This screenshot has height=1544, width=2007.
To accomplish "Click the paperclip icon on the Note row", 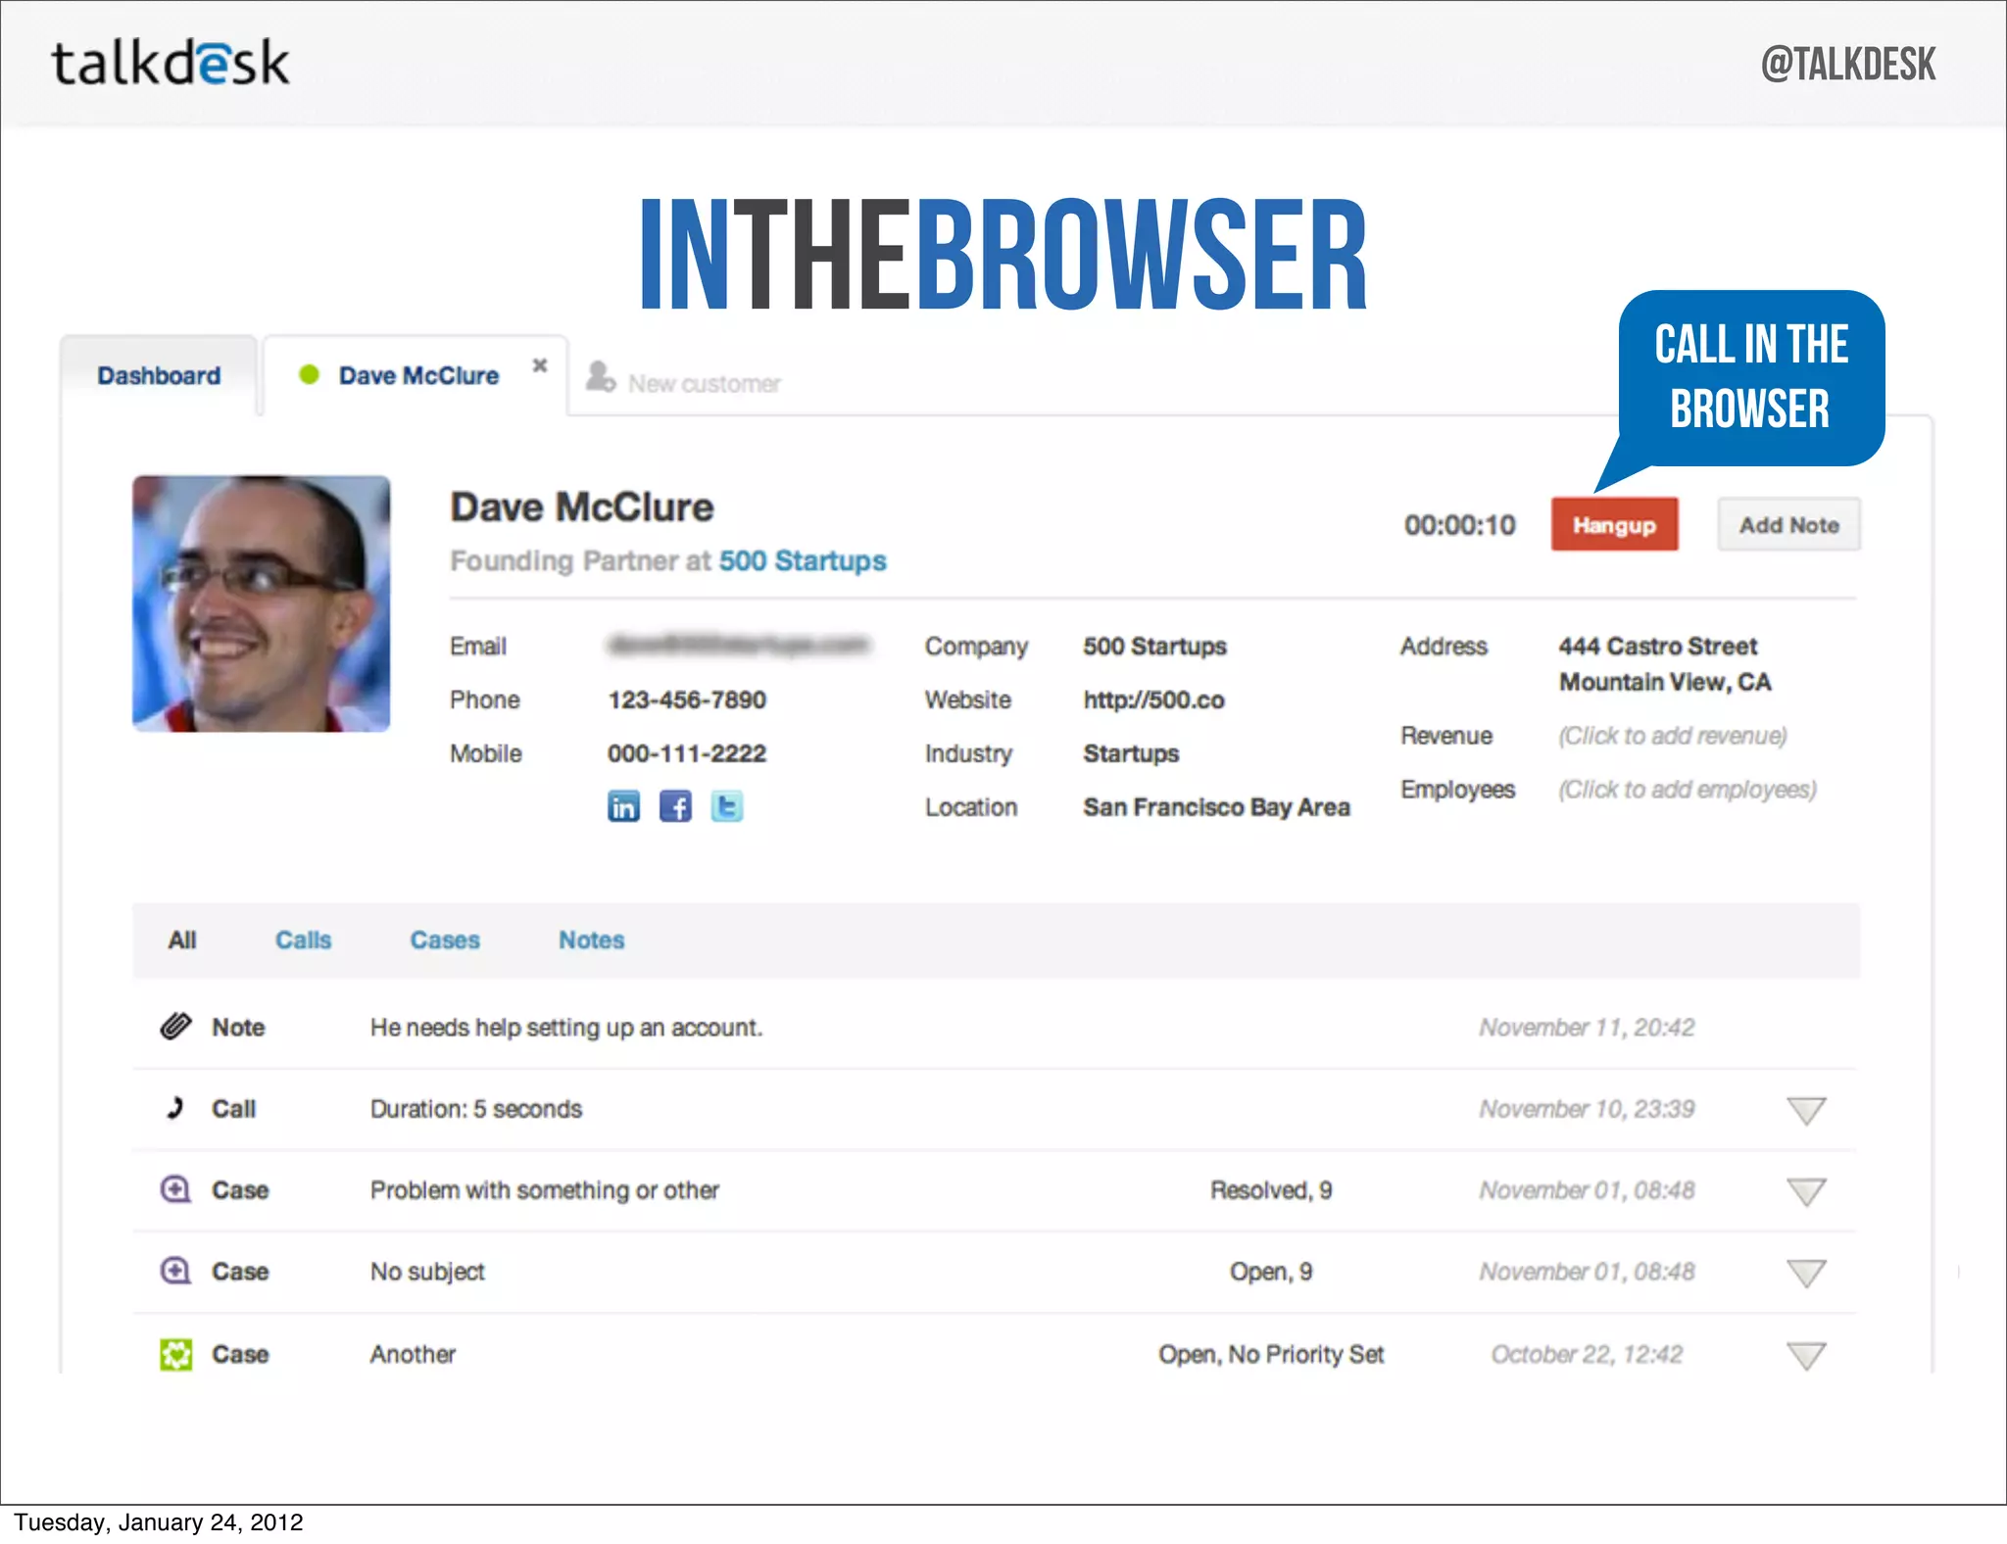I will [175, 1027].
